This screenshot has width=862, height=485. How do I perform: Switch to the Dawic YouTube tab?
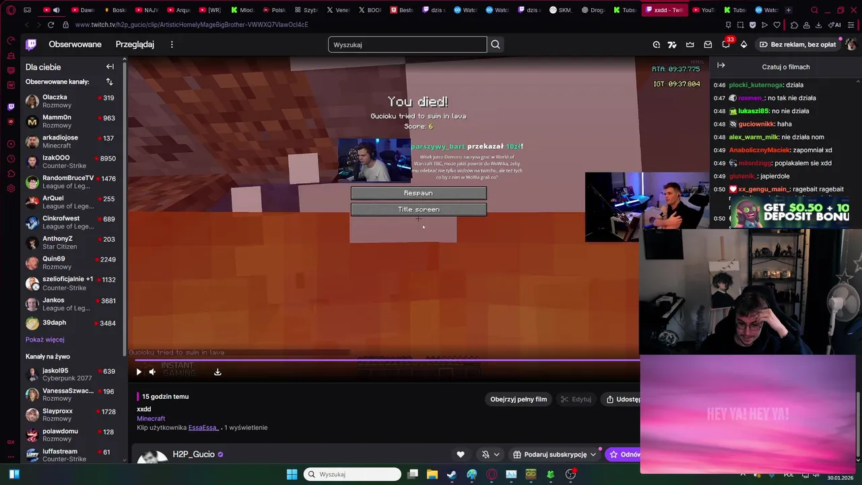point(83,10)
